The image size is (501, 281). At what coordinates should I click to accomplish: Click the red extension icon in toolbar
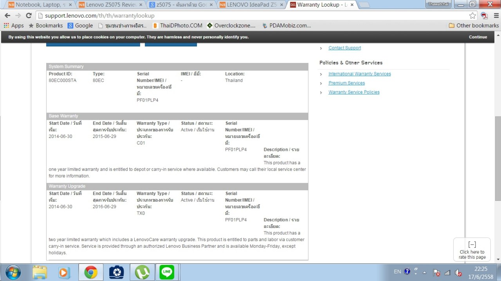point(485,16)
